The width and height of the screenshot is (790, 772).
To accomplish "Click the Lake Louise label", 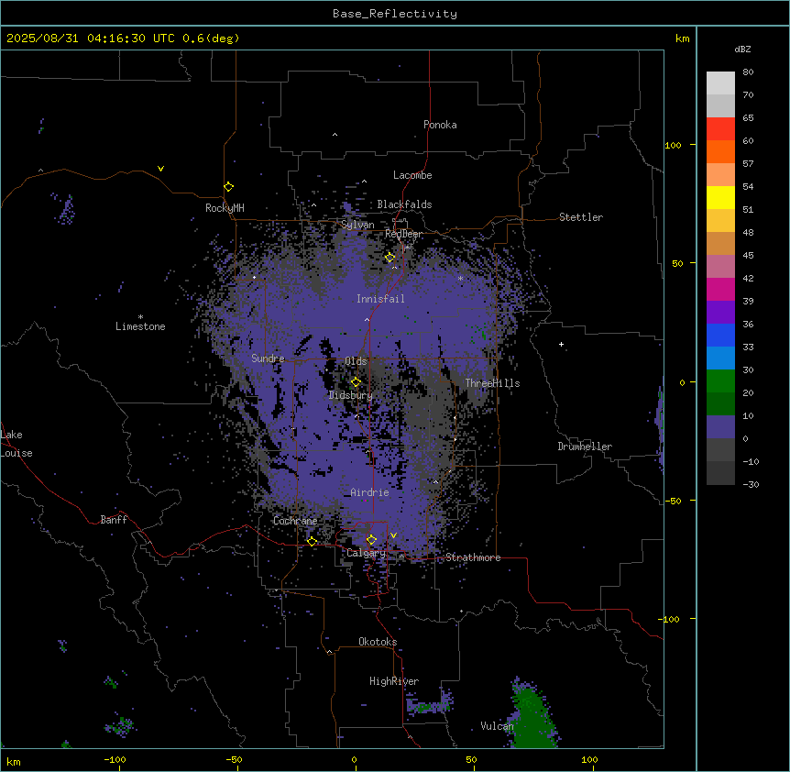I will coord(16,444).
